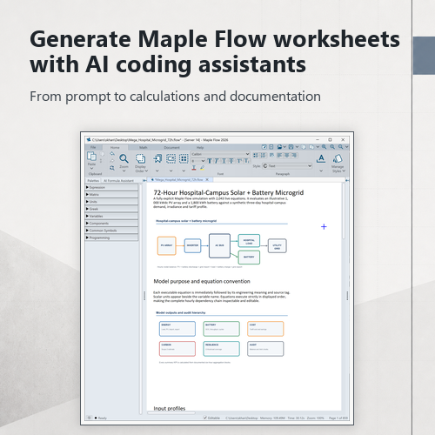Image resolution: width=435 pixels, height=435 pixels.
Task: Click the AC BUS block in diagram
Action: point(219,245)
